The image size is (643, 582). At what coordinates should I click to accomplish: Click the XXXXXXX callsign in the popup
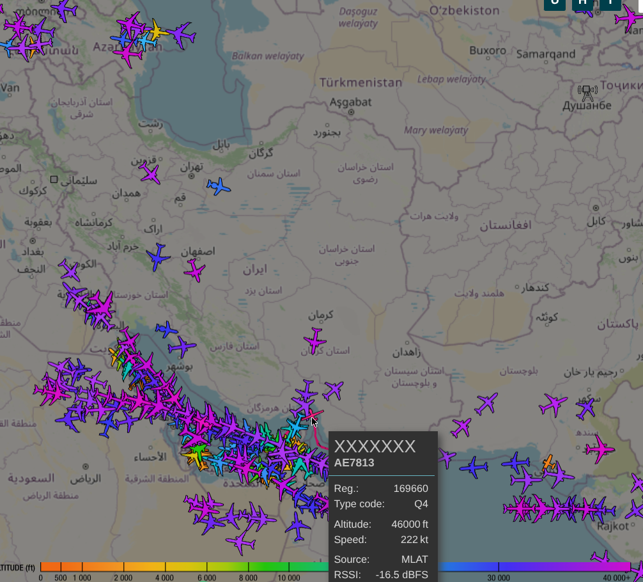pyautogui.click(x=375, y=447)
